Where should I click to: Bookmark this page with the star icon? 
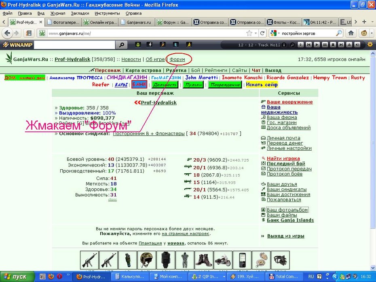click(x=249, y=33)
